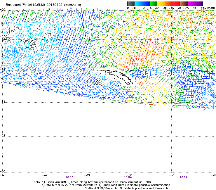
Task: Click the brown 35-40 knots legend swatch
Action: pyautogui.click(x=184, y=4)
